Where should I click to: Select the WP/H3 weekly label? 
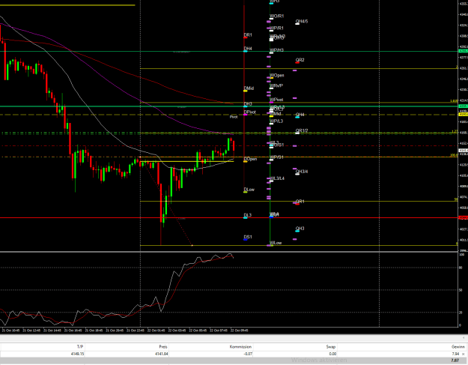(276, 50)
